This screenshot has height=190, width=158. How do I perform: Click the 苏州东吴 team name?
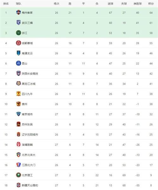27,124
